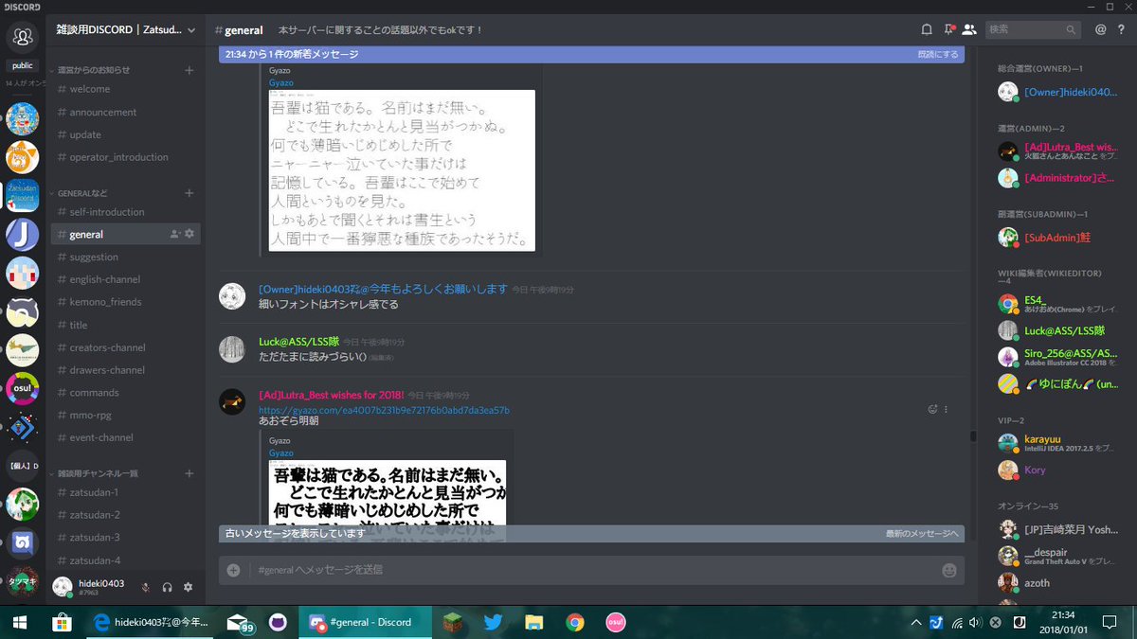The image size is (1137, 639).
Task: Open recent mentions @ icon
Action: pos(1100,29)
